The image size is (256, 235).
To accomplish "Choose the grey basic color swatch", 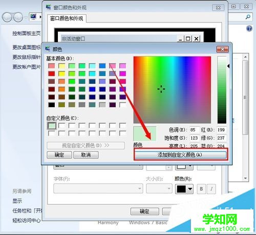I will click(82, 105).
